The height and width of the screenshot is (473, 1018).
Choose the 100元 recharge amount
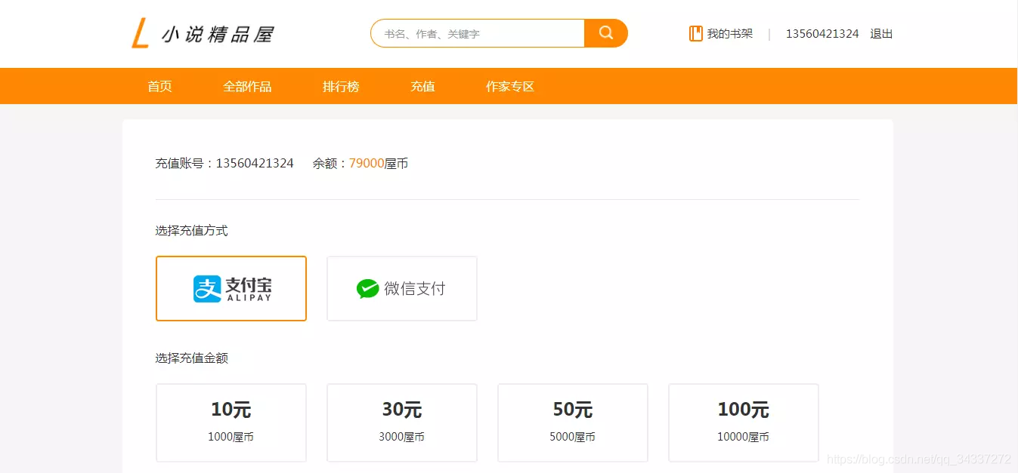(744, 422)
